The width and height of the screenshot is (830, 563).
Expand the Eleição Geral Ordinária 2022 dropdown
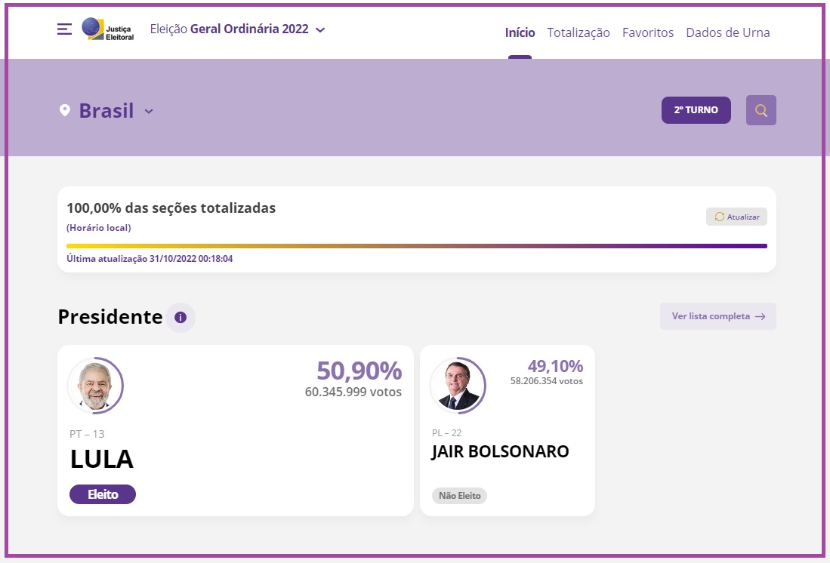[320, 30]
